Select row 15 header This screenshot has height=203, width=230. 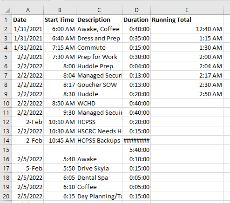click(6, 150)
